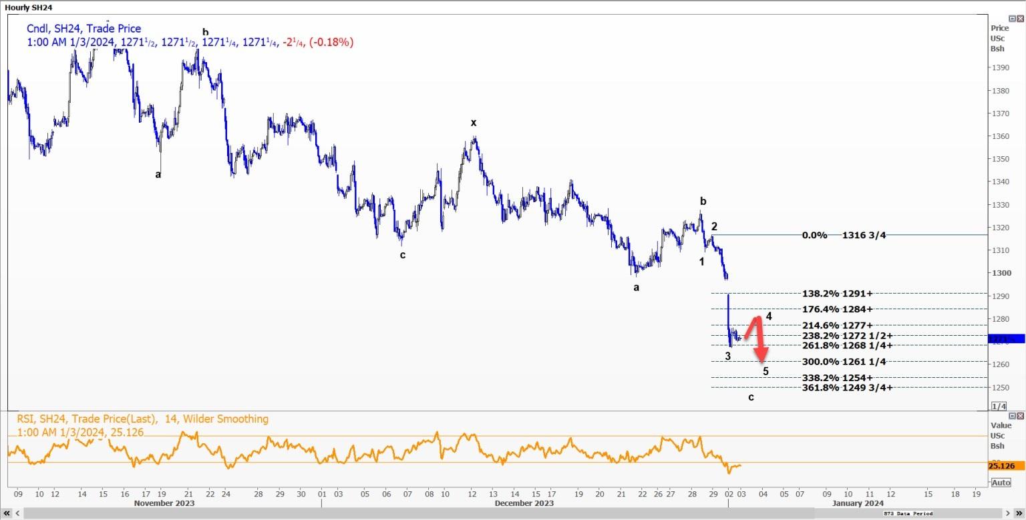Viewport: 1026px width, 520px height.
Task: Click the blue current price tag on axis
Action: tap(1006, 339)
